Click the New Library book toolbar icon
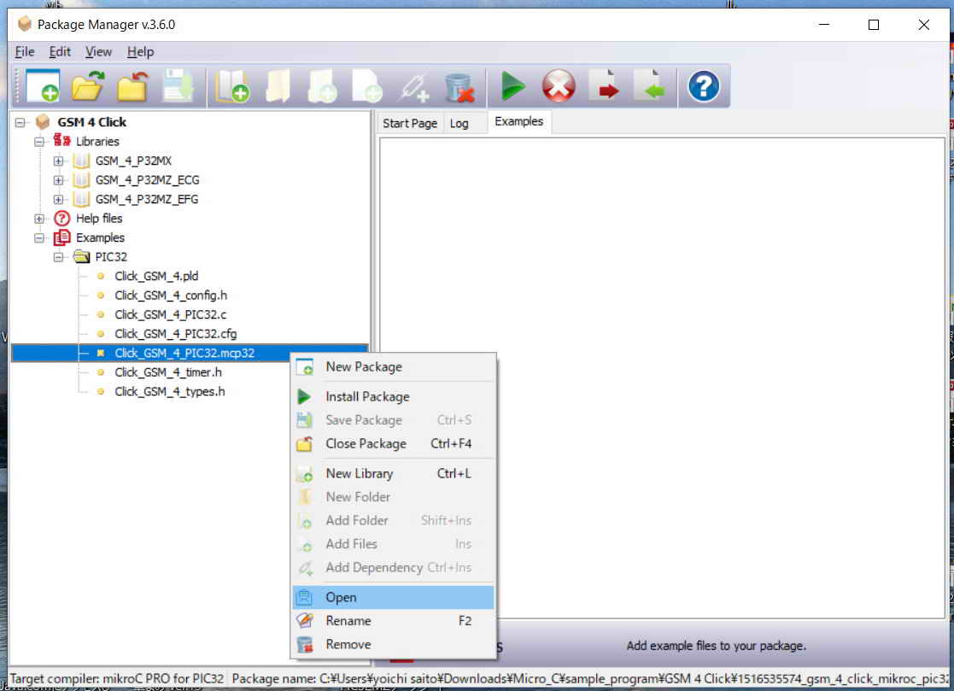Viewport: 954px width, 691px height. (231, 86)
